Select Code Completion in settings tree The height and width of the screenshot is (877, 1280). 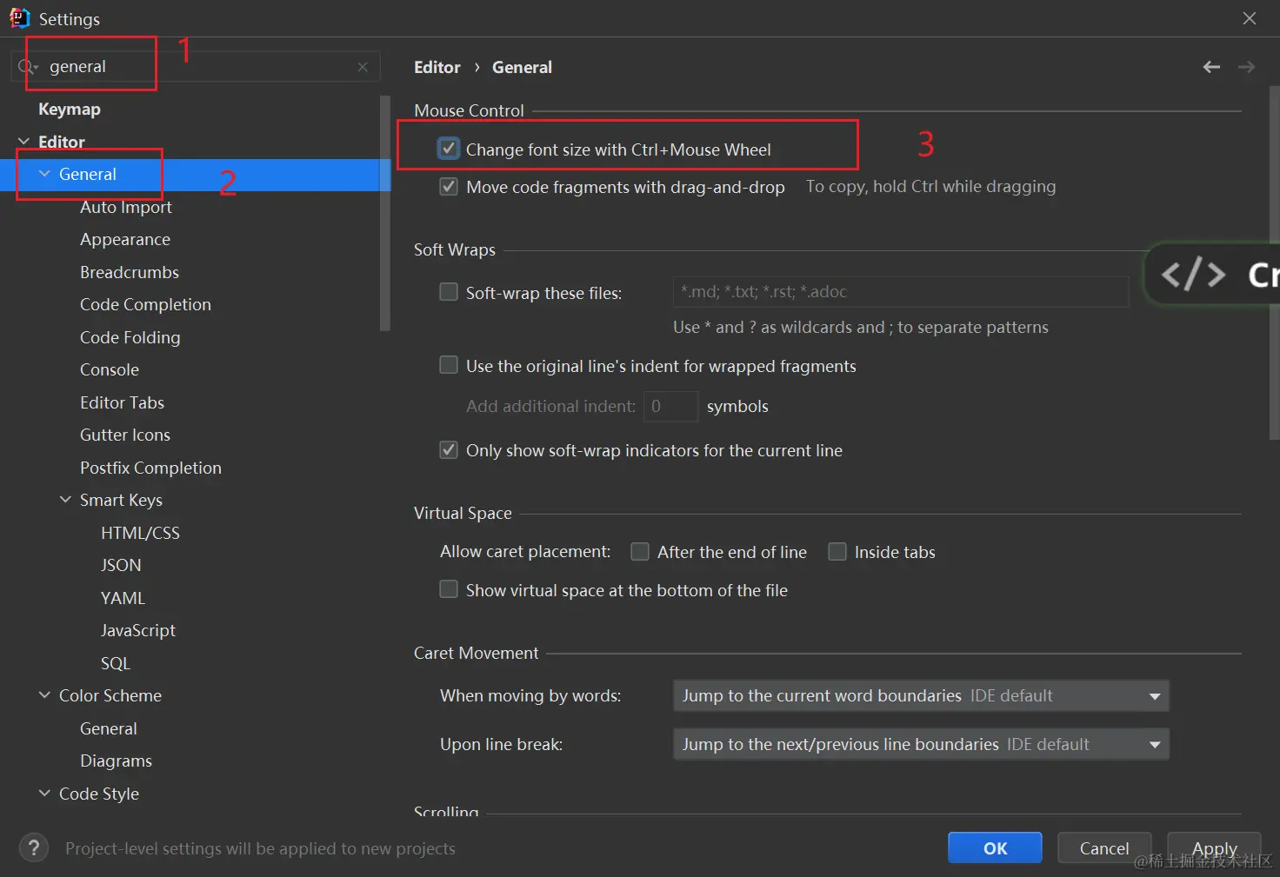(x=145, y=304)
